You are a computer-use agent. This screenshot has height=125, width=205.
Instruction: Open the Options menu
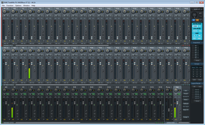tap(18, 5)
